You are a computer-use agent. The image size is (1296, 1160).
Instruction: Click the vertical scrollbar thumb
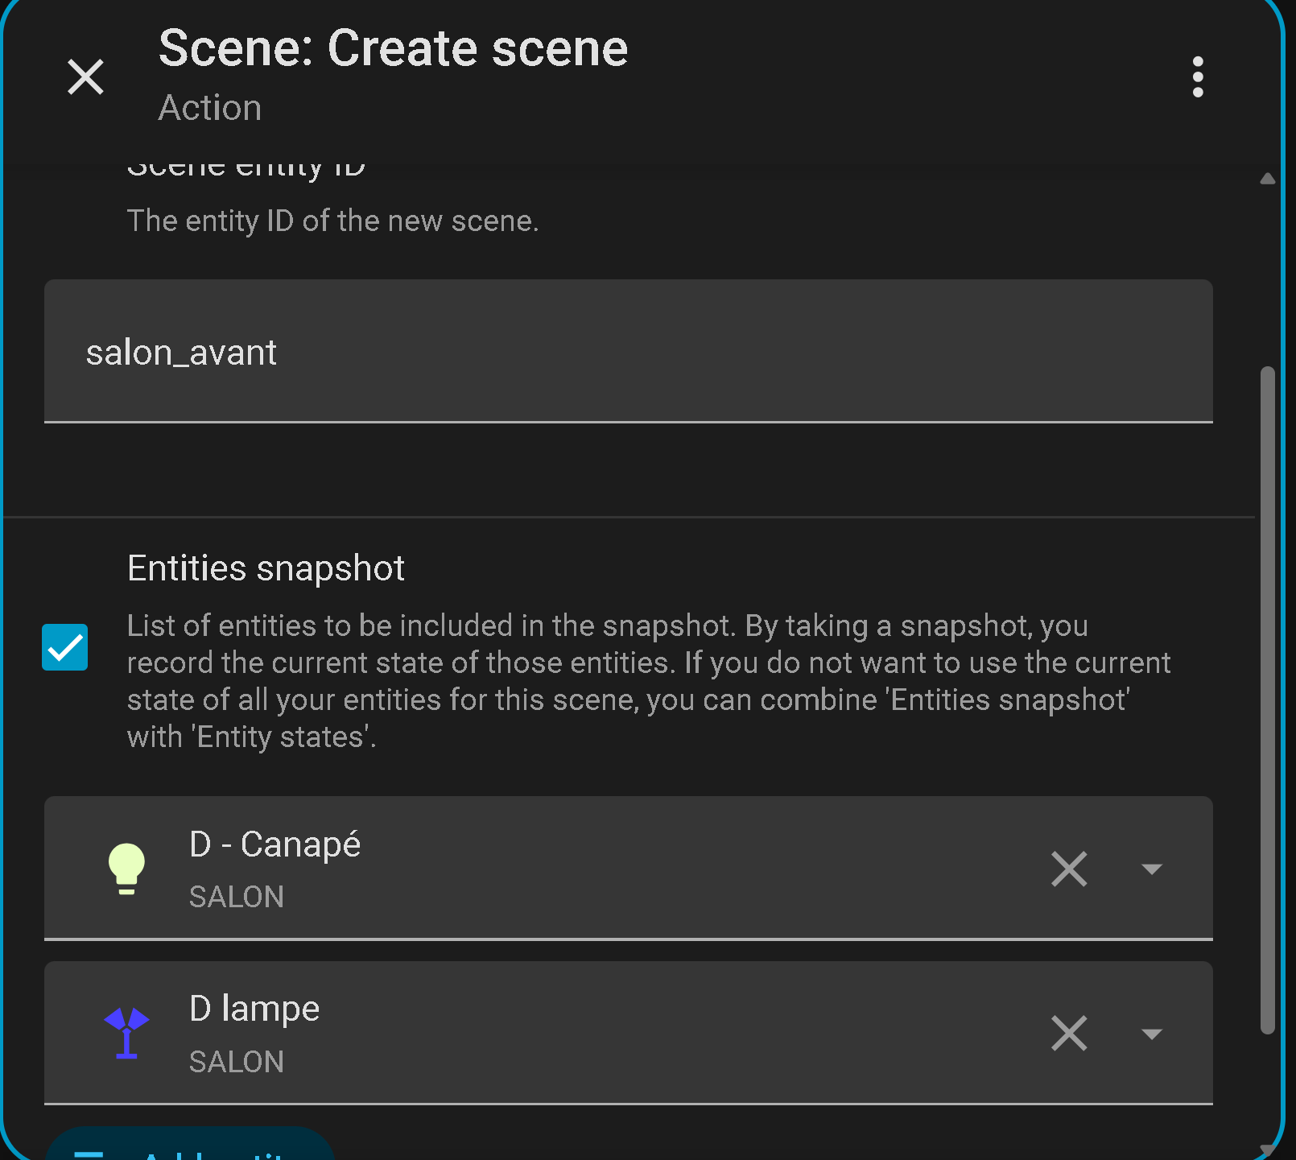[x=1267, y=699]
